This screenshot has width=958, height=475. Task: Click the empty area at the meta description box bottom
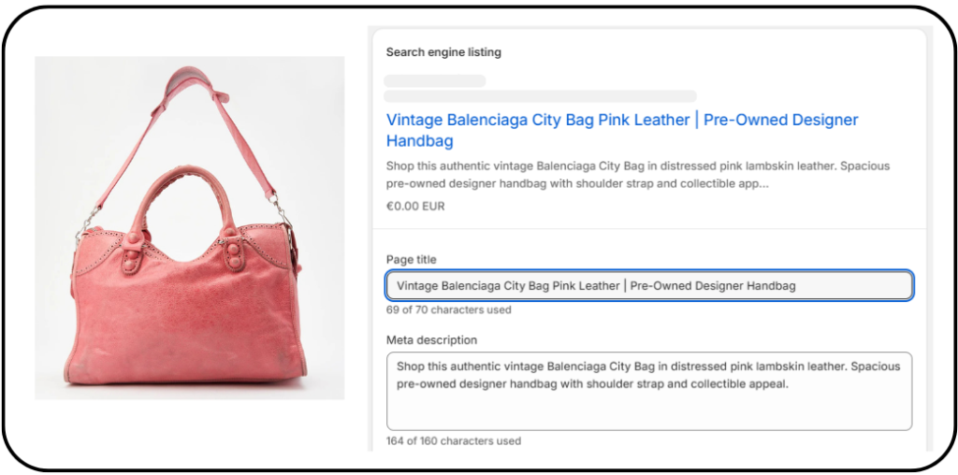click(x=649, y=412)
